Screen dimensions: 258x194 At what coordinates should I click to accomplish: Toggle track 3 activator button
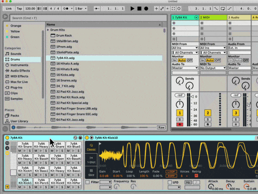point(235,113)
